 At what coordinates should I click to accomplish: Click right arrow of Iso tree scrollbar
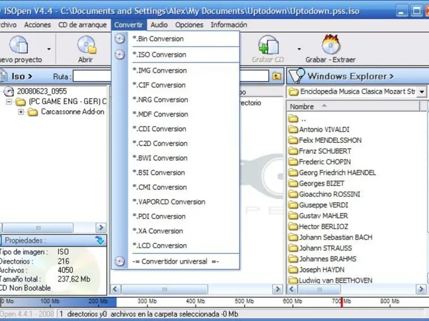pyautogui.click(x=101, y=227)
